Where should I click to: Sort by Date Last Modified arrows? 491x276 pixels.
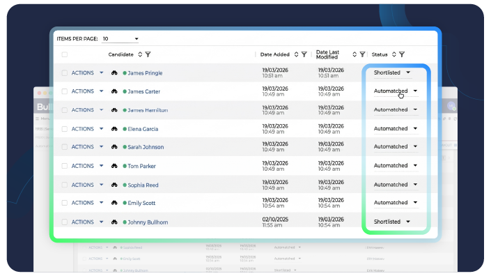354,54
